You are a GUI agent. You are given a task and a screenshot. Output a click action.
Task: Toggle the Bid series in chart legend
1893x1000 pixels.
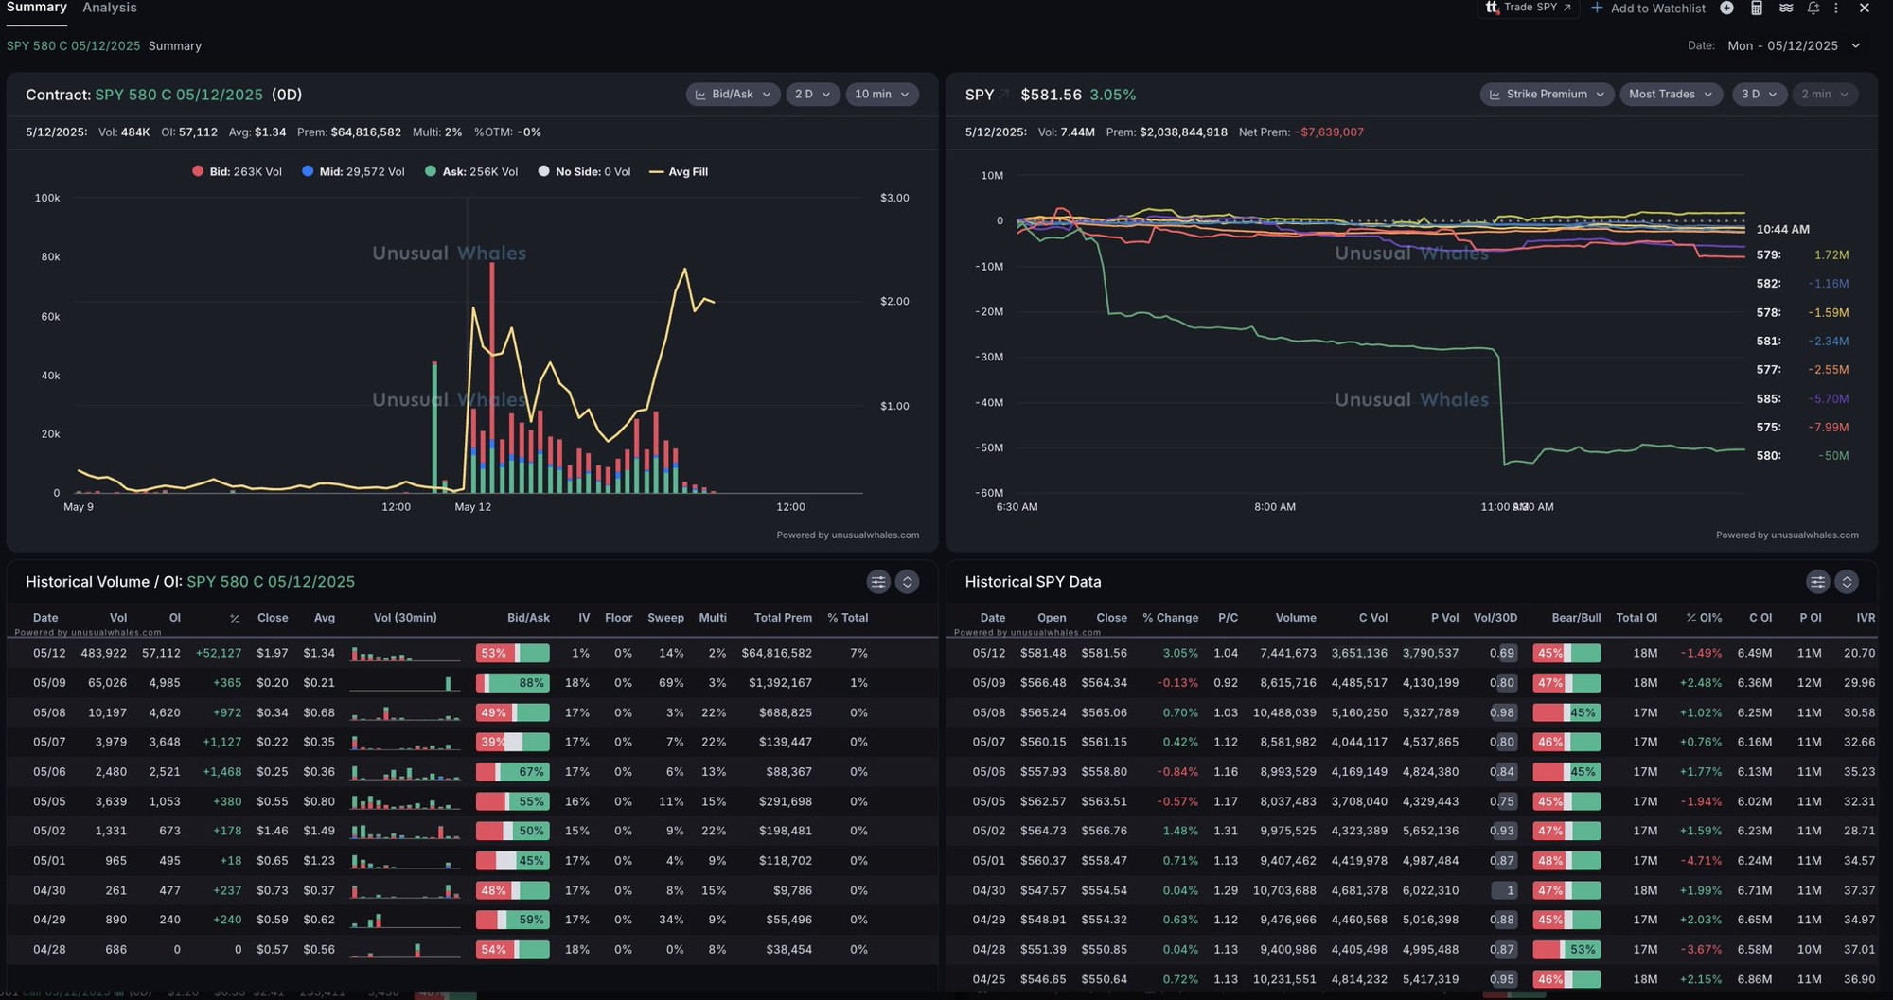[x=237, y=171]
